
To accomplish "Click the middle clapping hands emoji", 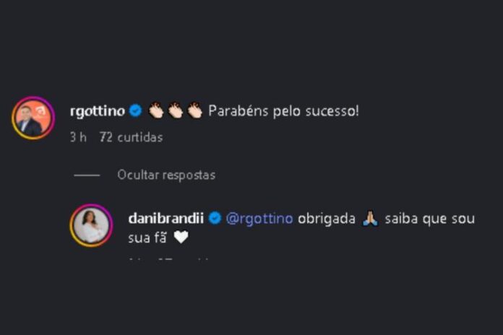I will coord(175,111).
